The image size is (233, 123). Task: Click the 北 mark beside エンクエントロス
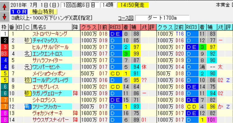point(28,54)
